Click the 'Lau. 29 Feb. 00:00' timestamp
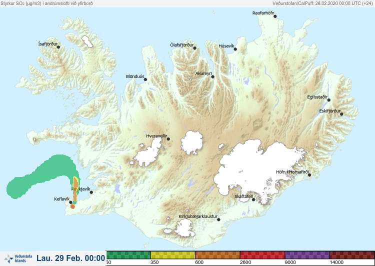The image size is (375, 266). [71, 258]
